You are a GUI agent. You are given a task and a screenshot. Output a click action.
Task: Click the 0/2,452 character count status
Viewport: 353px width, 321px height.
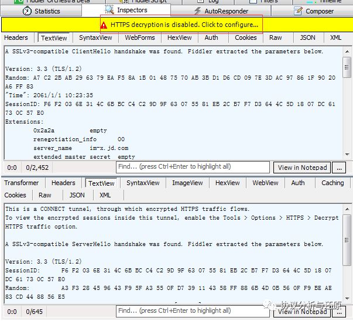tap(37, 168)
